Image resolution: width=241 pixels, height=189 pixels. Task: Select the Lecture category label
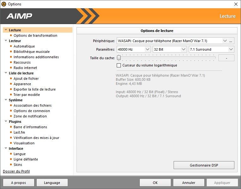(x=15, y=30)
